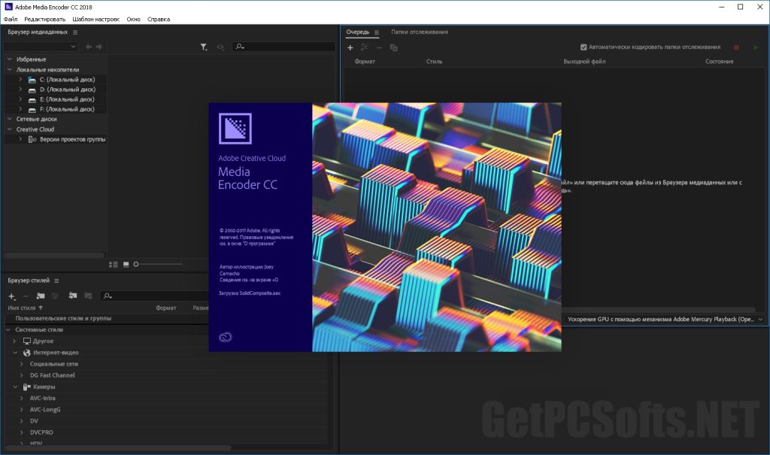770x455 pixels.
Task: Click the minus icon to delete a preset
Action: point(26,296)
